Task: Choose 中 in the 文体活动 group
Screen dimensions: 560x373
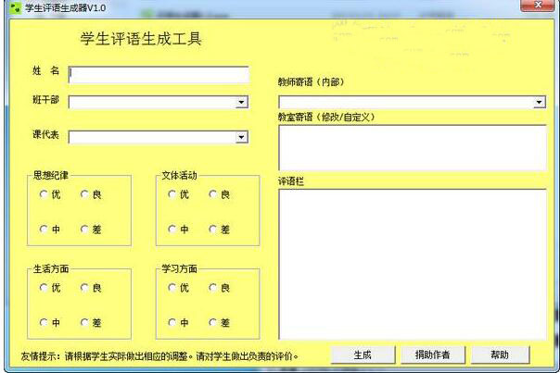Action: point(172,230)
